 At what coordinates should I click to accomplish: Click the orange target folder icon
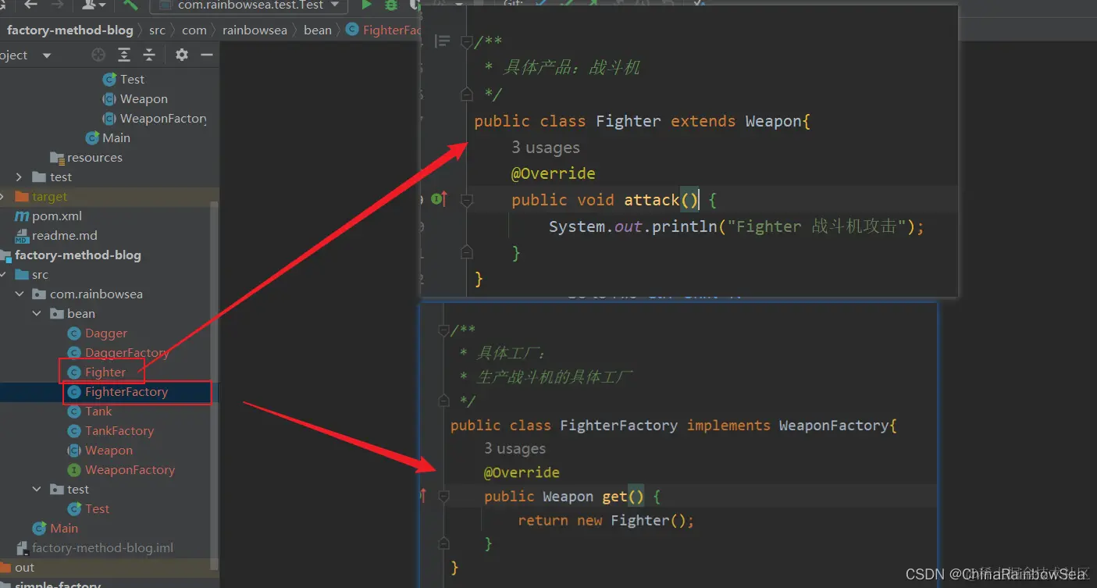pyautogui.click(x=22, y=197)
